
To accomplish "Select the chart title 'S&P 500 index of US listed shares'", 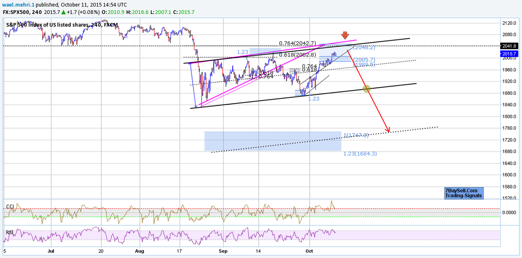I will [48, 25].
